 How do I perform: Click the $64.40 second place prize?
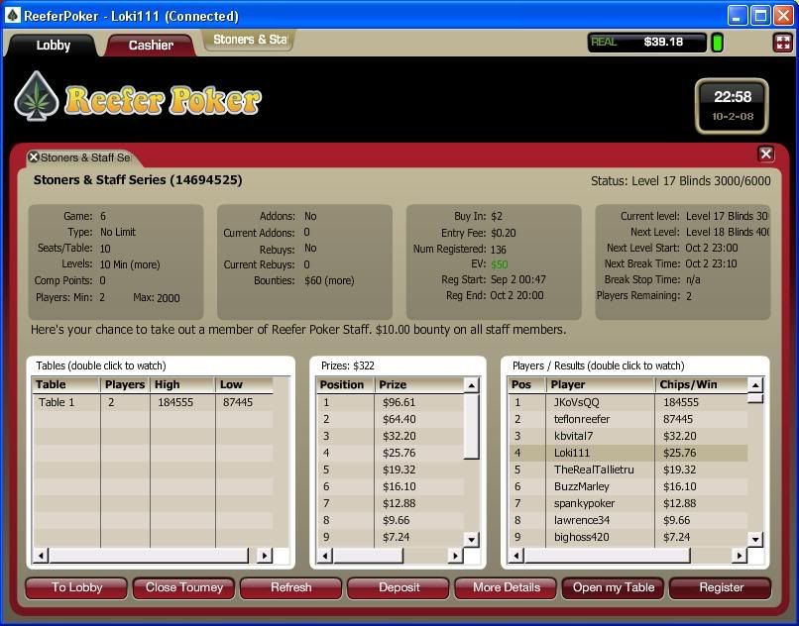point(399,419)
